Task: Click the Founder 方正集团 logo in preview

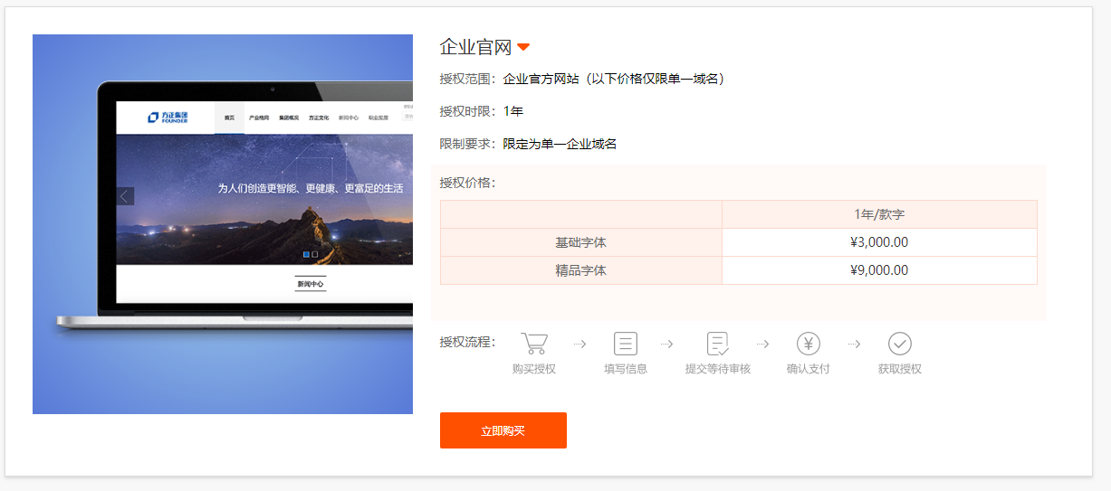Action: coord(168,118)
